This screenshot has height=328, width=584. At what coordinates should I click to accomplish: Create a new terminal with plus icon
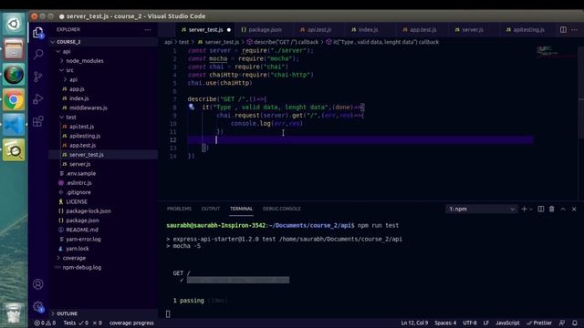point(524,209)
